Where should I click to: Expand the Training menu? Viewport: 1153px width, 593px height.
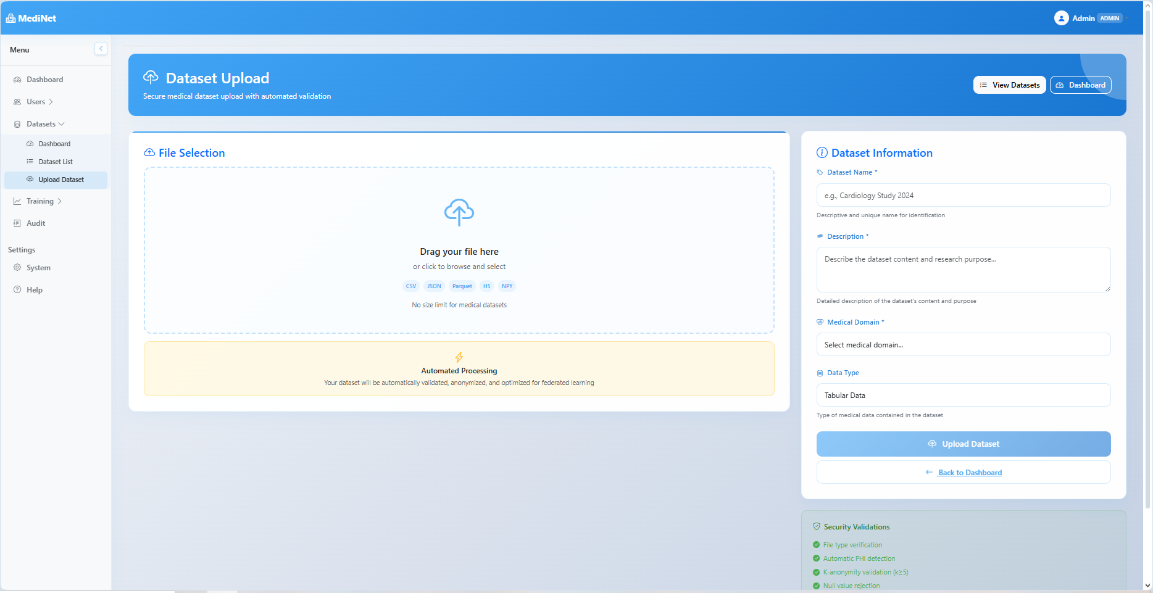click(x=40, y=201)
